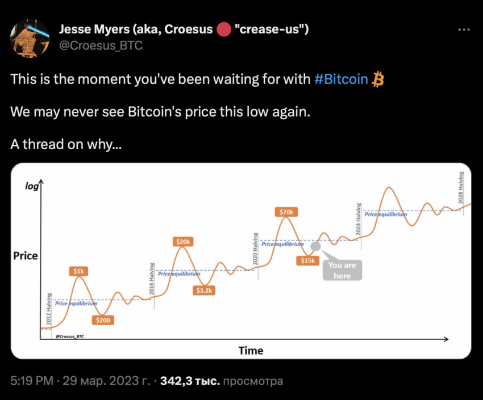Click the $200 bottom label
The width and height of the screenshot is (483, 400).
click(x=103, y=320)
